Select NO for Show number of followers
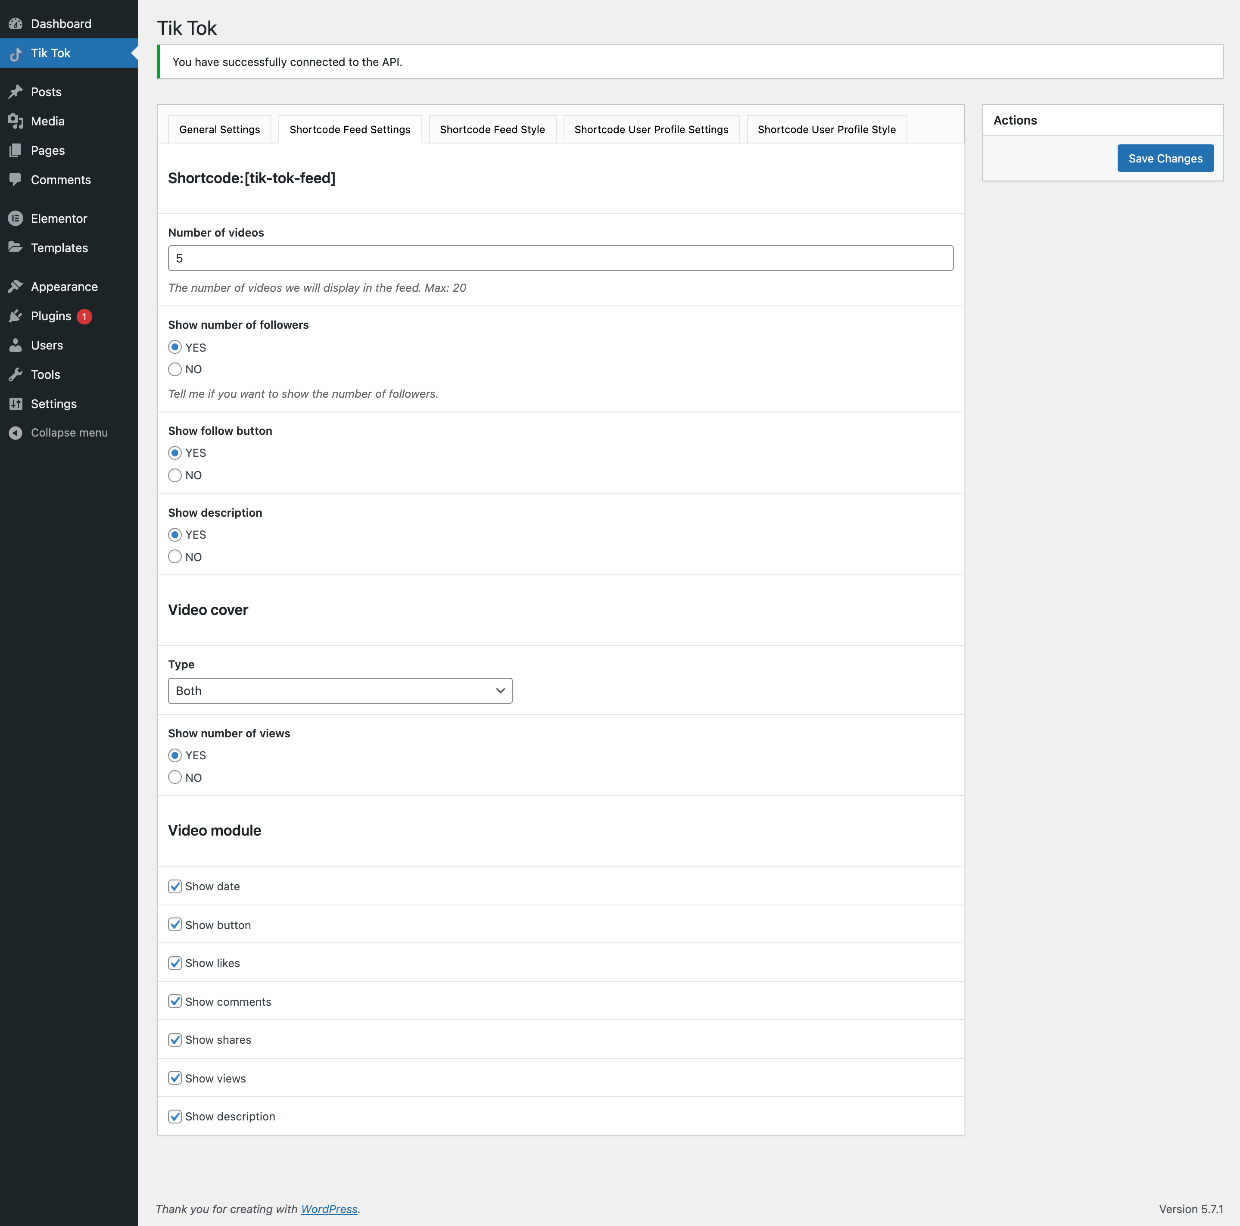This screenshot has height=1226, width=1240. 174,369
